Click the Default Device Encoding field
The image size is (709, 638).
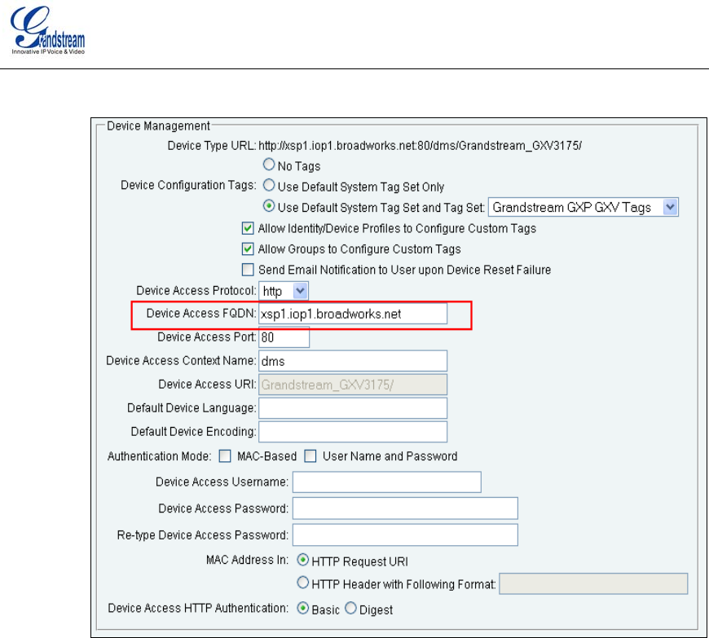pos(352,431)
